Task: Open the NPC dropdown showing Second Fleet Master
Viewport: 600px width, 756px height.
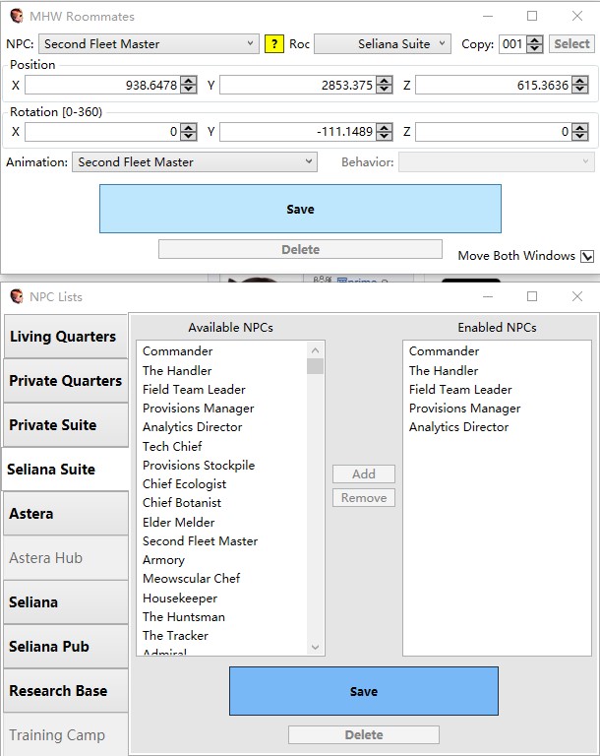Action: click(x=149, y=44)
